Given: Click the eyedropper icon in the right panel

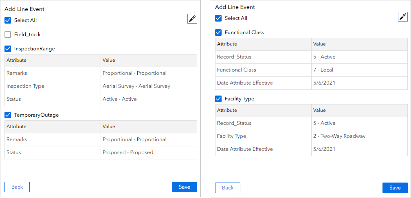Looking at the screenshot, I should (x=402, y=17).
